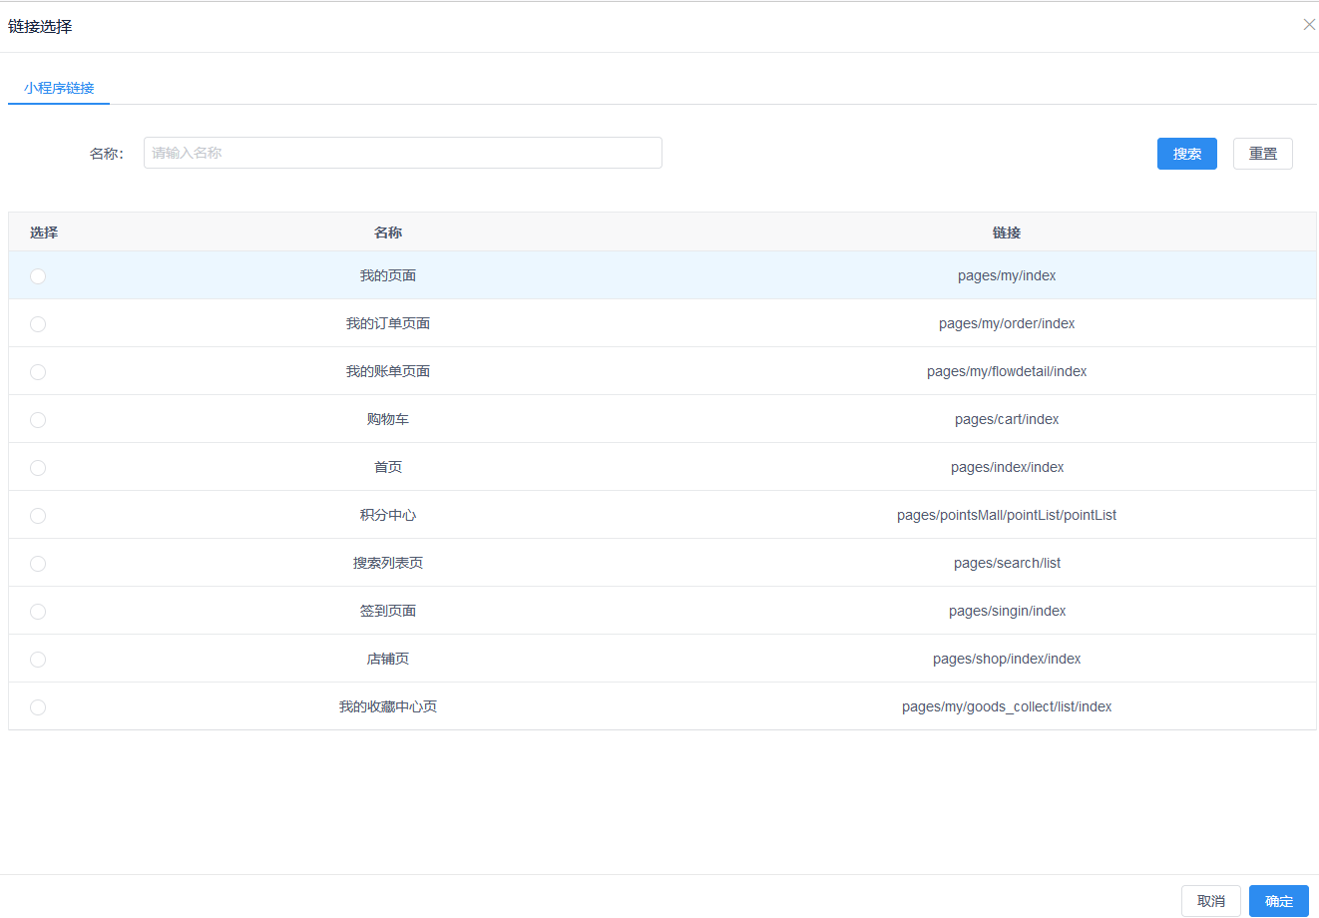Viewport: 1319px width, 918px height.
Task: Click the 链接选择 dialog title
Action: pyautogui.click(x=40, y=26)
